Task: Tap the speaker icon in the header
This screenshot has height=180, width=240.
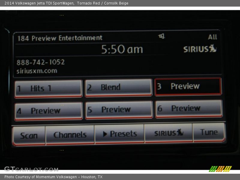Action: tap(162, 36)
